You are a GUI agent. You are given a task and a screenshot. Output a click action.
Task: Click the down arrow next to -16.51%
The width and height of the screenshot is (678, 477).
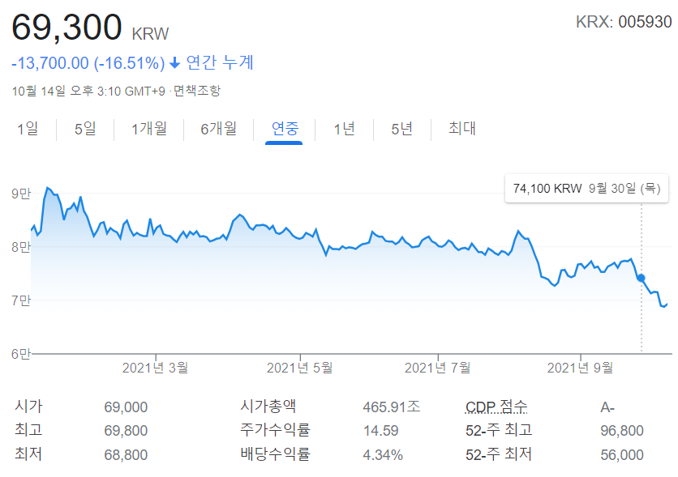pyautogui.click(x=174, y=63)
